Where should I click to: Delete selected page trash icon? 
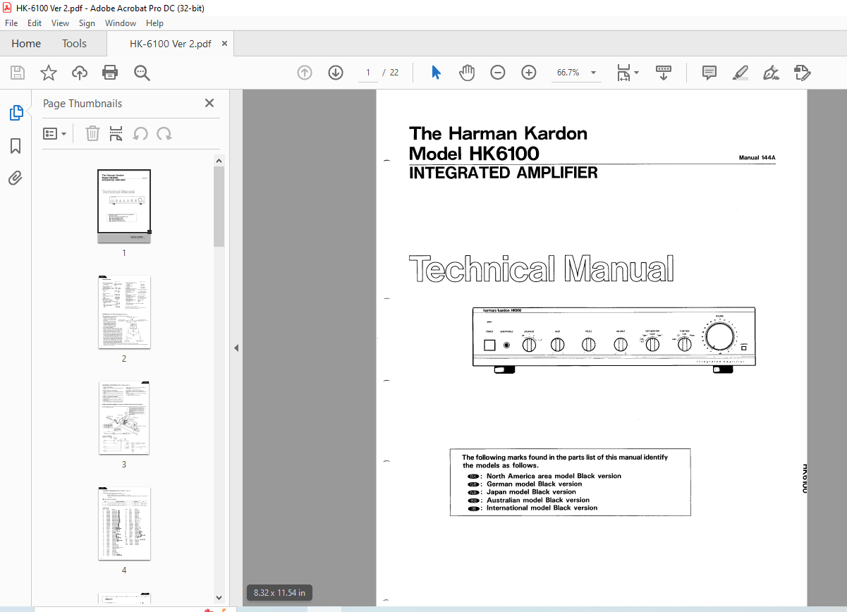pos(92,133)
